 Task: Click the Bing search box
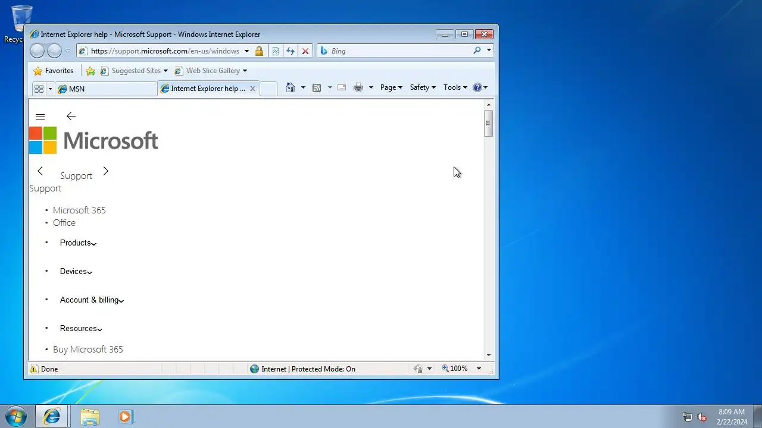coord(400,51)
